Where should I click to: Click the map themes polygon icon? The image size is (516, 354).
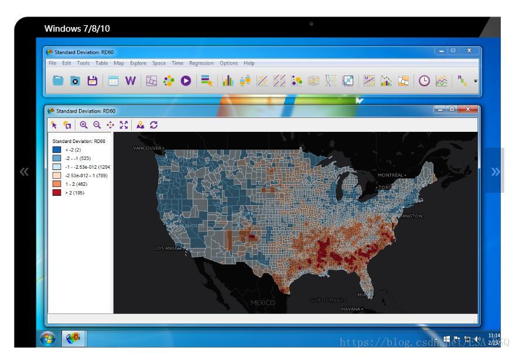(151, 80)
